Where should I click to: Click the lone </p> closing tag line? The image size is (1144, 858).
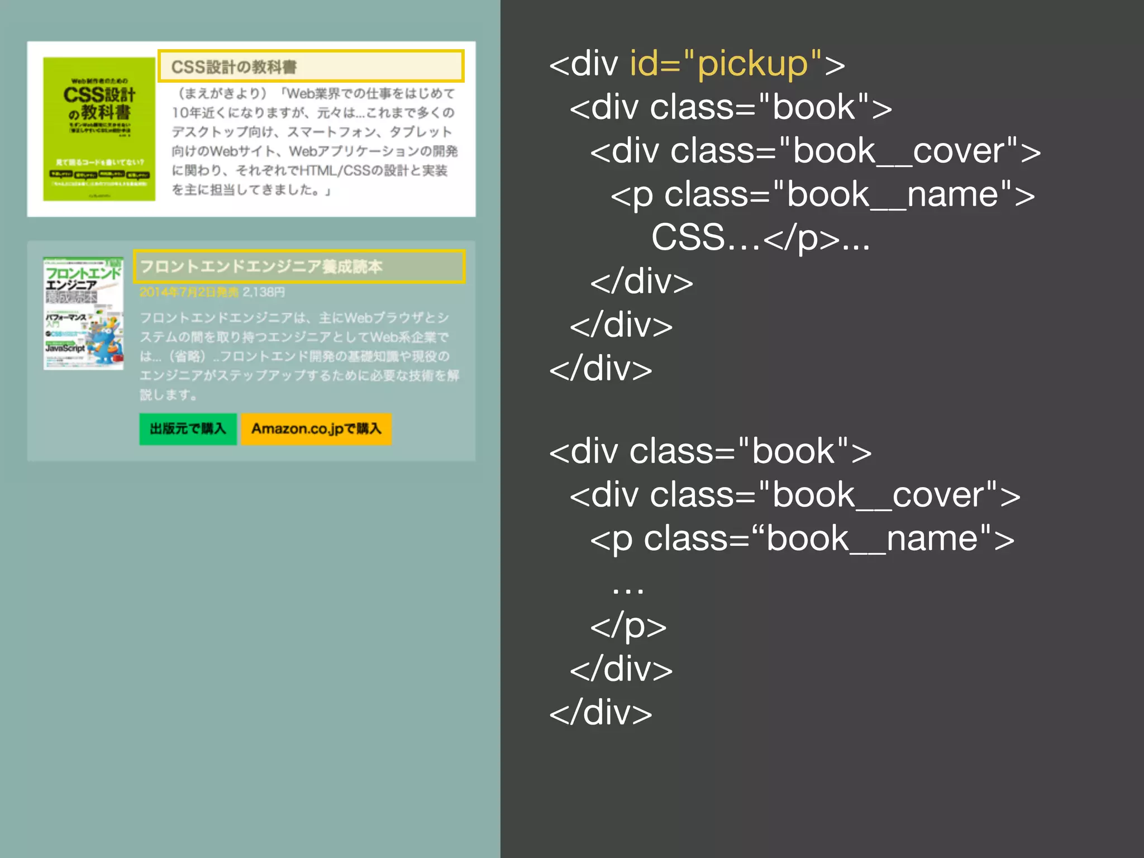tap(628, 626)
